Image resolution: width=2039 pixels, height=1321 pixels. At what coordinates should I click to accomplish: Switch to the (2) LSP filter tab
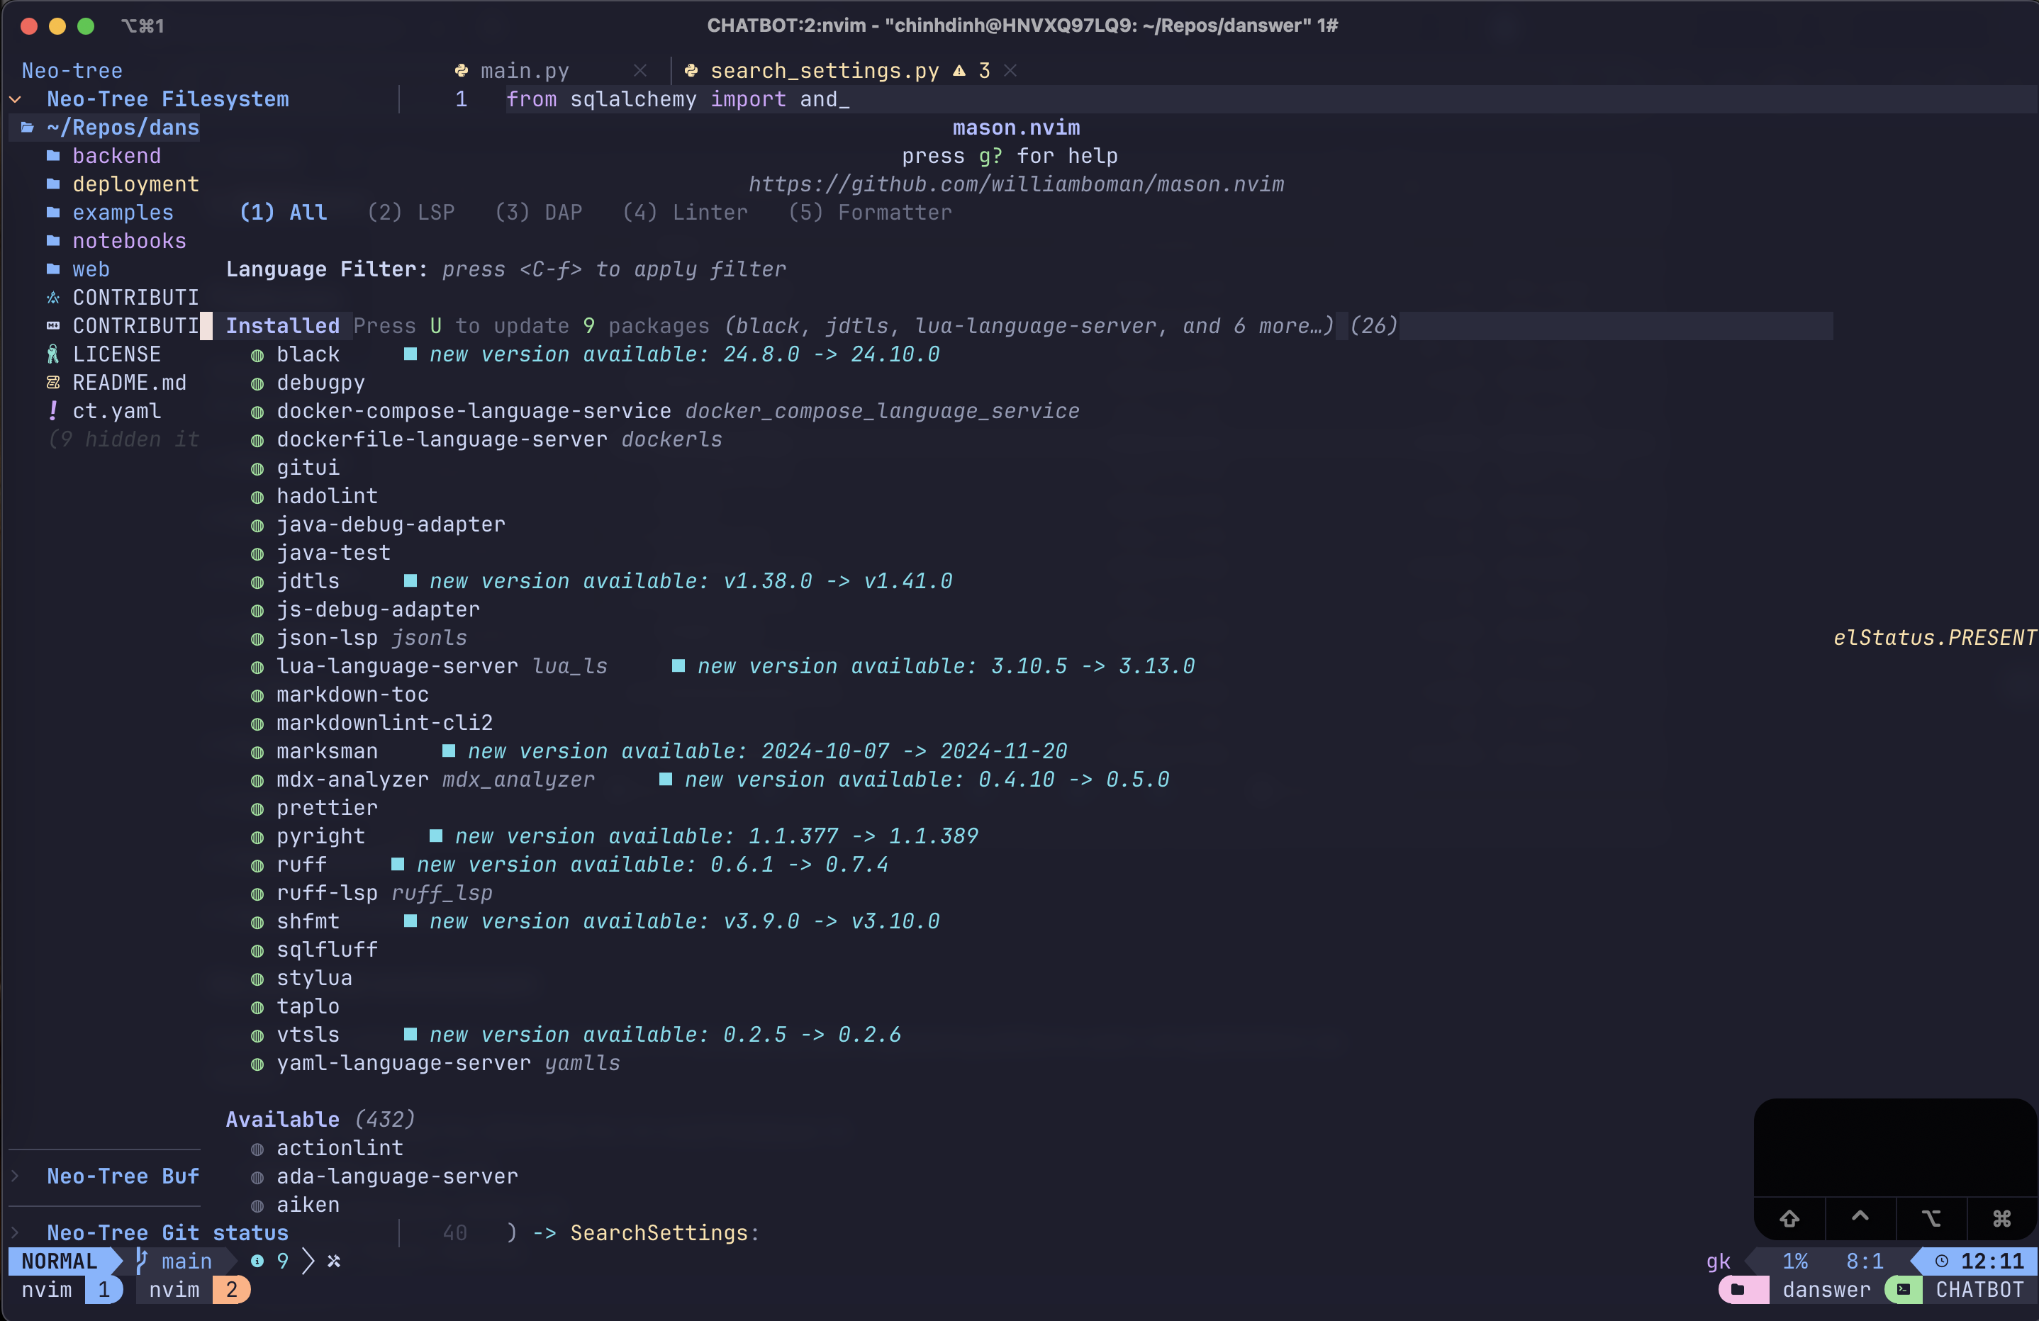pyautogui.click(x=411, y=213)
